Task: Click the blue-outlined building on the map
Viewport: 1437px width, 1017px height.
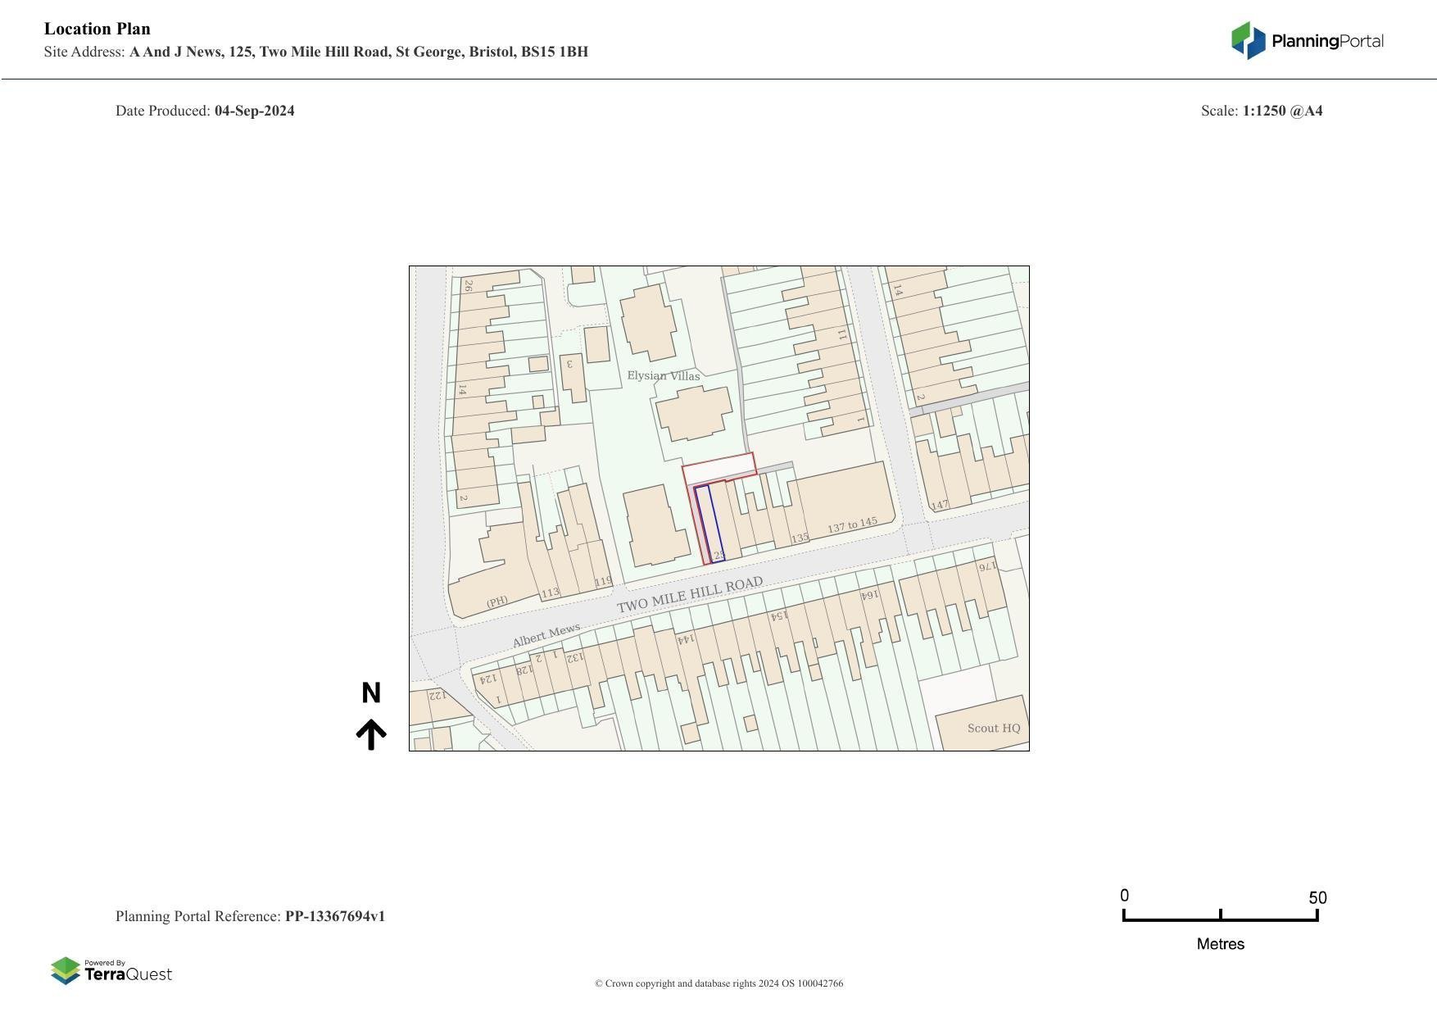Action: tap(709, 524)
